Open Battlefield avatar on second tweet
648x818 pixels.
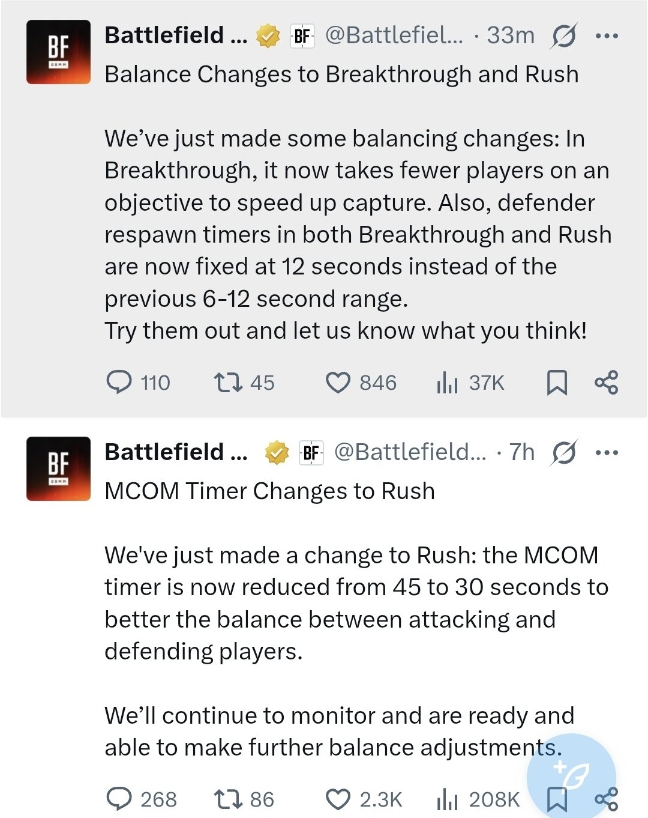coord(58,468)
